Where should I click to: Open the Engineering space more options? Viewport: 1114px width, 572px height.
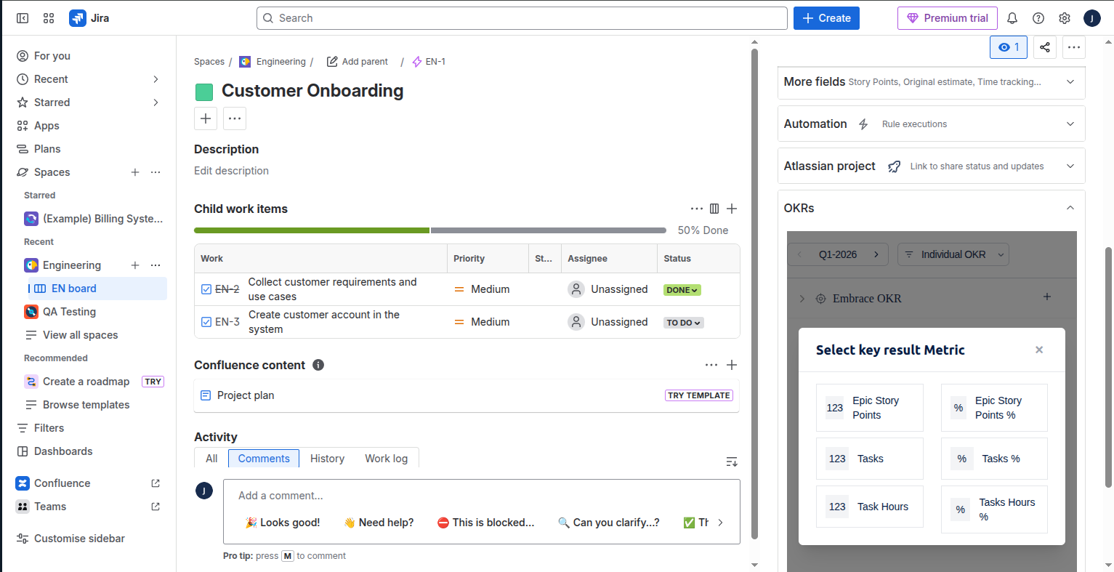(x=156, y=265)
